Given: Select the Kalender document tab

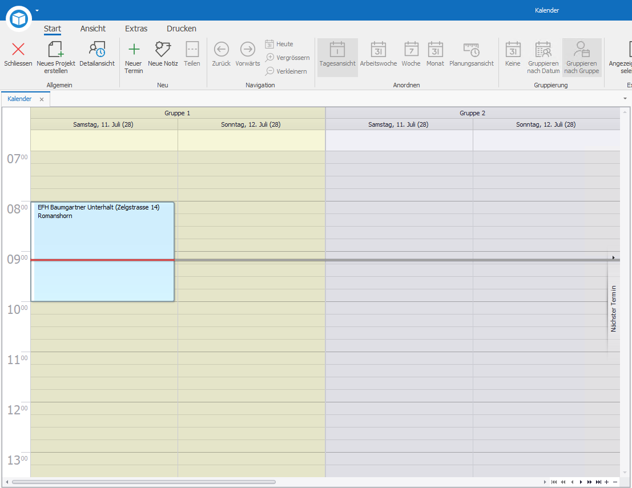Looking at the screenshot, I should [x=19, y=99].
